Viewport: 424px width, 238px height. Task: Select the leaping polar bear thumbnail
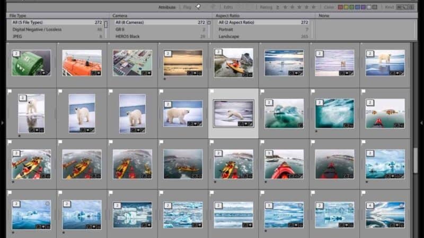pos(233,114)
